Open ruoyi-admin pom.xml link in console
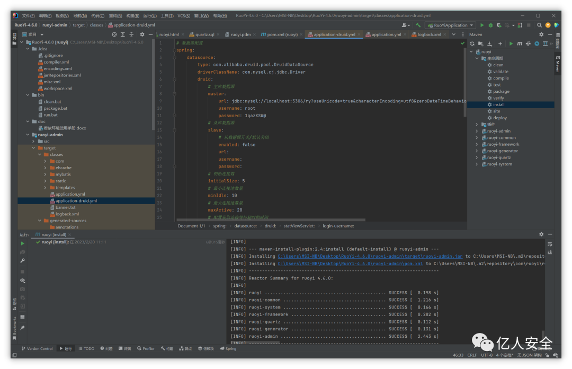The height and width of the screenshot is (369, 572). tap(350, 264)
